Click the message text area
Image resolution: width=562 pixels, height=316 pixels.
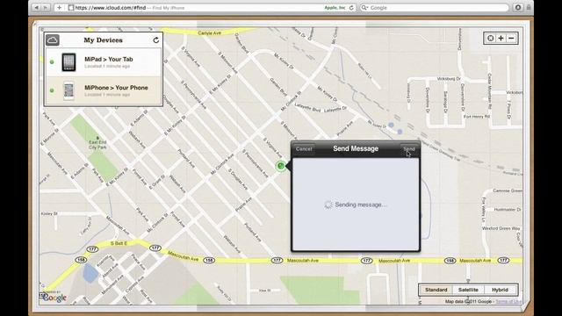356,205
